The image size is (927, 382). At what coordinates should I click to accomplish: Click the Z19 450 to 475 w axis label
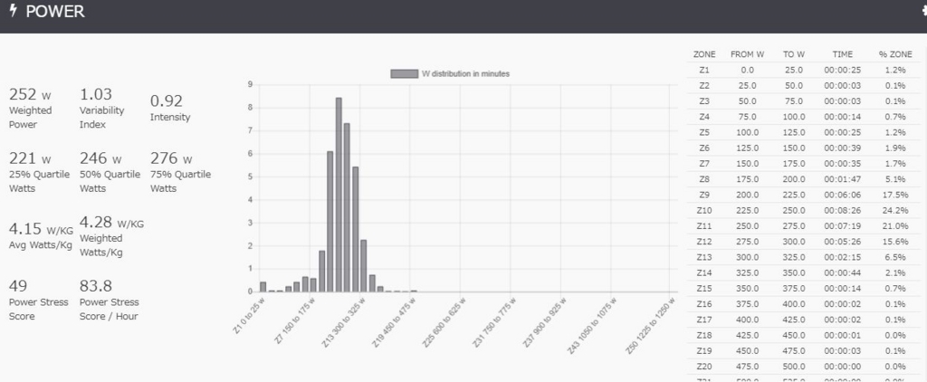click(395, 324)
